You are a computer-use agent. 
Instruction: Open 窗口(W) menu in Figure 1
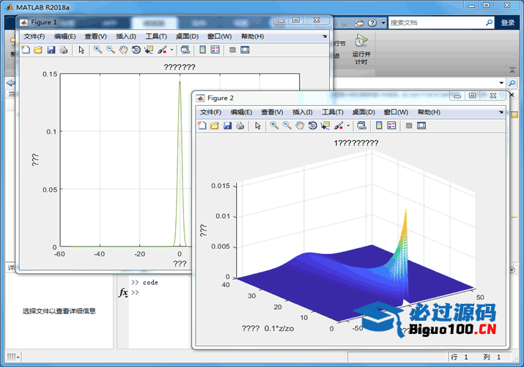220,36
